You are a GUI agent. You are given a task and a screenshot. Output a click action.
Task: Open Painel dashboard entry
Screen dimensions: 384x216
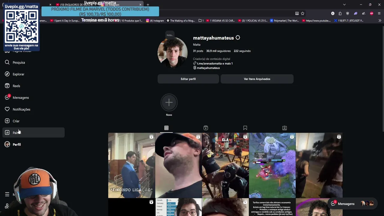click(33, 133)
